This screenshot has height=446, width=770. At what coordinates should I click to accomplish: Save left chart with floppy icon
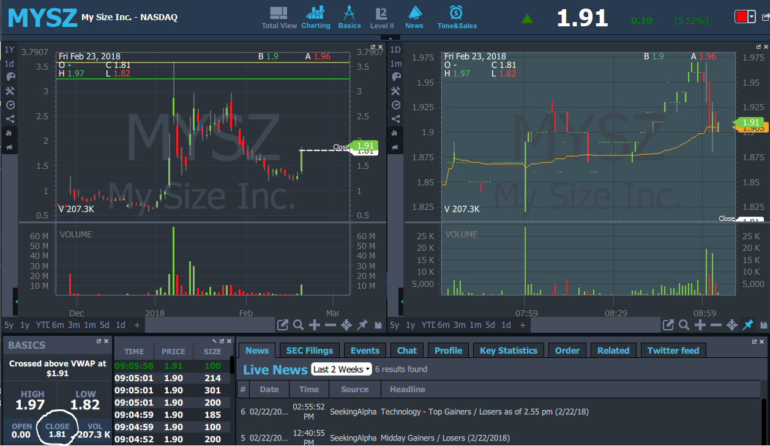pos(378,325)
